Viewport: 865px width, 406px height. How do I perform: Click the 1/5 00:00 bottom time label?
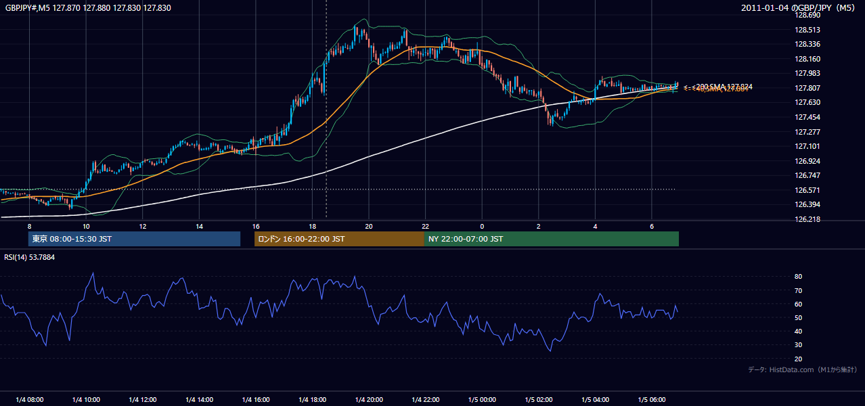(482, 399)
